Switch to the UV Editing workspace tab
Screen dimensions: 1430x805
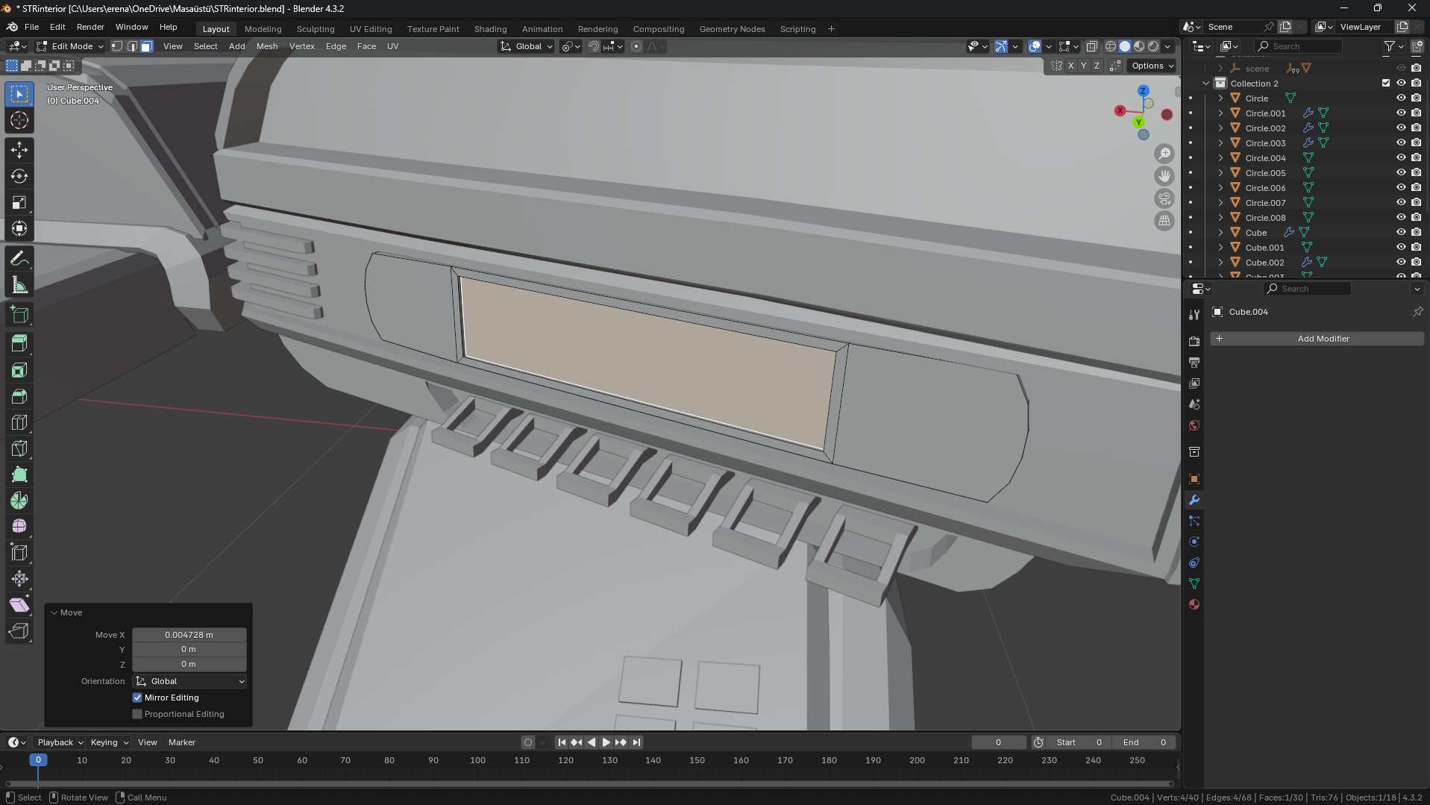371,29
